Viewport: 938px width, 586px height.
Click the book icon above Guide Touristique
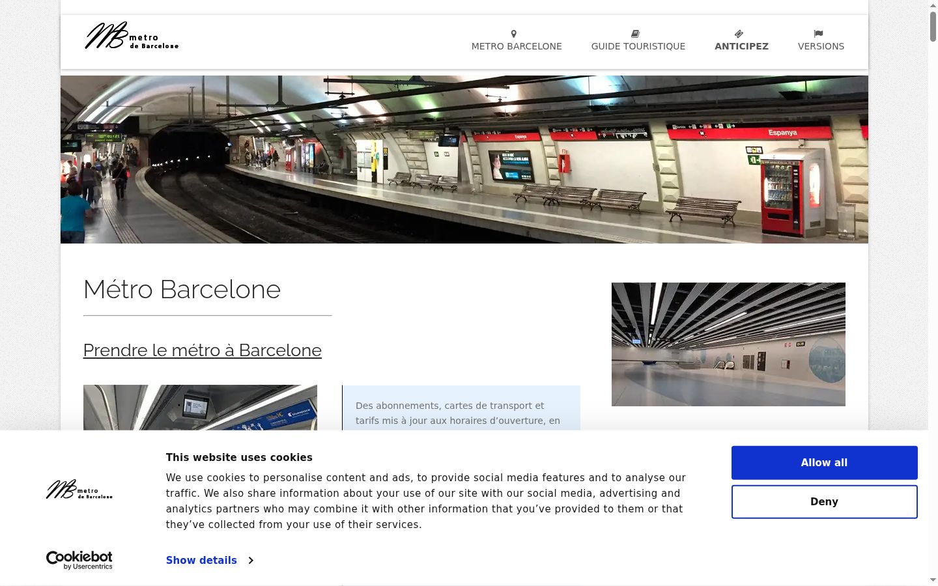(635, 34)
